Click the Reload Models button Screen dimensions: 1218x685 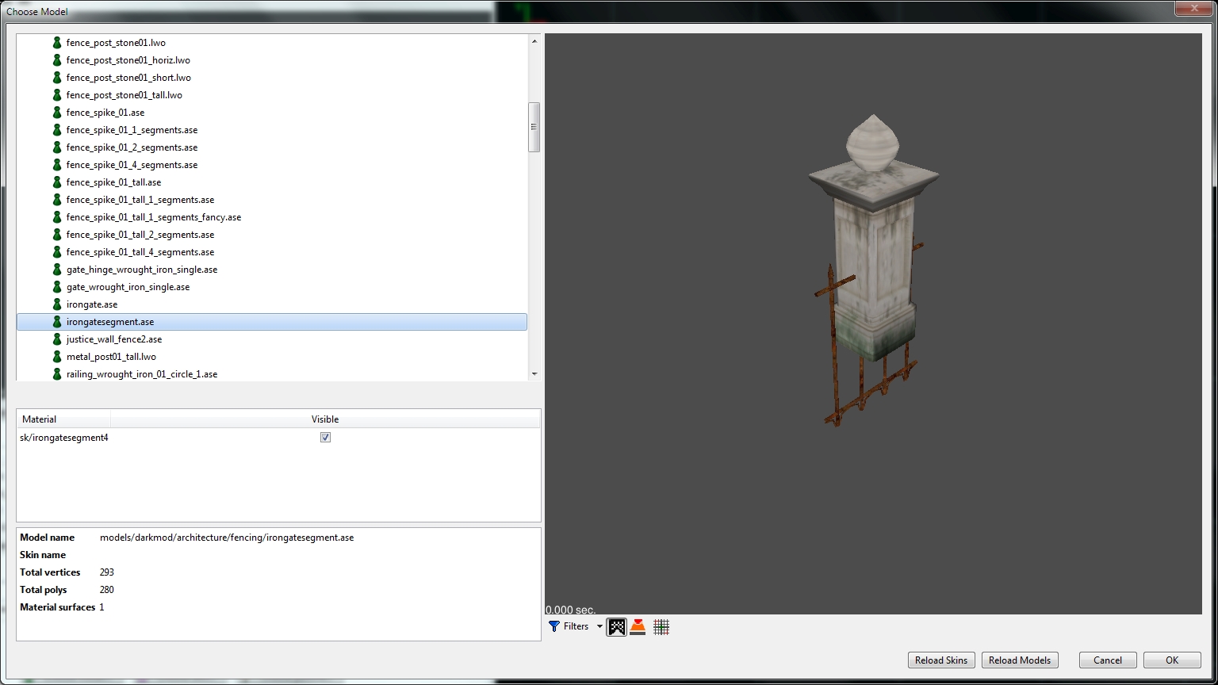[x=1019, y=660]
